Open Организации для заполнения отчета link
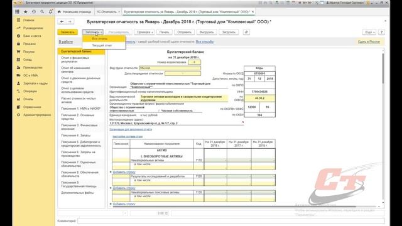The image size is (402, 226). pos(131,129)
